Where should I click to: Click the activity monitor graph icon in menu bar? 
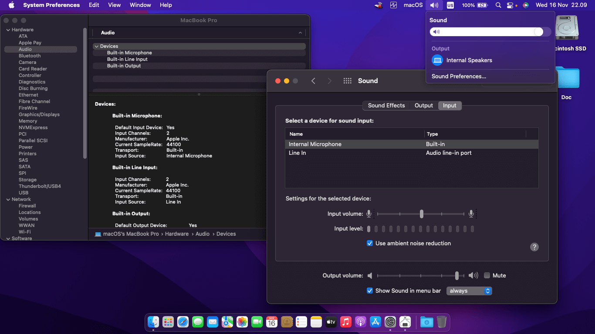394,5
